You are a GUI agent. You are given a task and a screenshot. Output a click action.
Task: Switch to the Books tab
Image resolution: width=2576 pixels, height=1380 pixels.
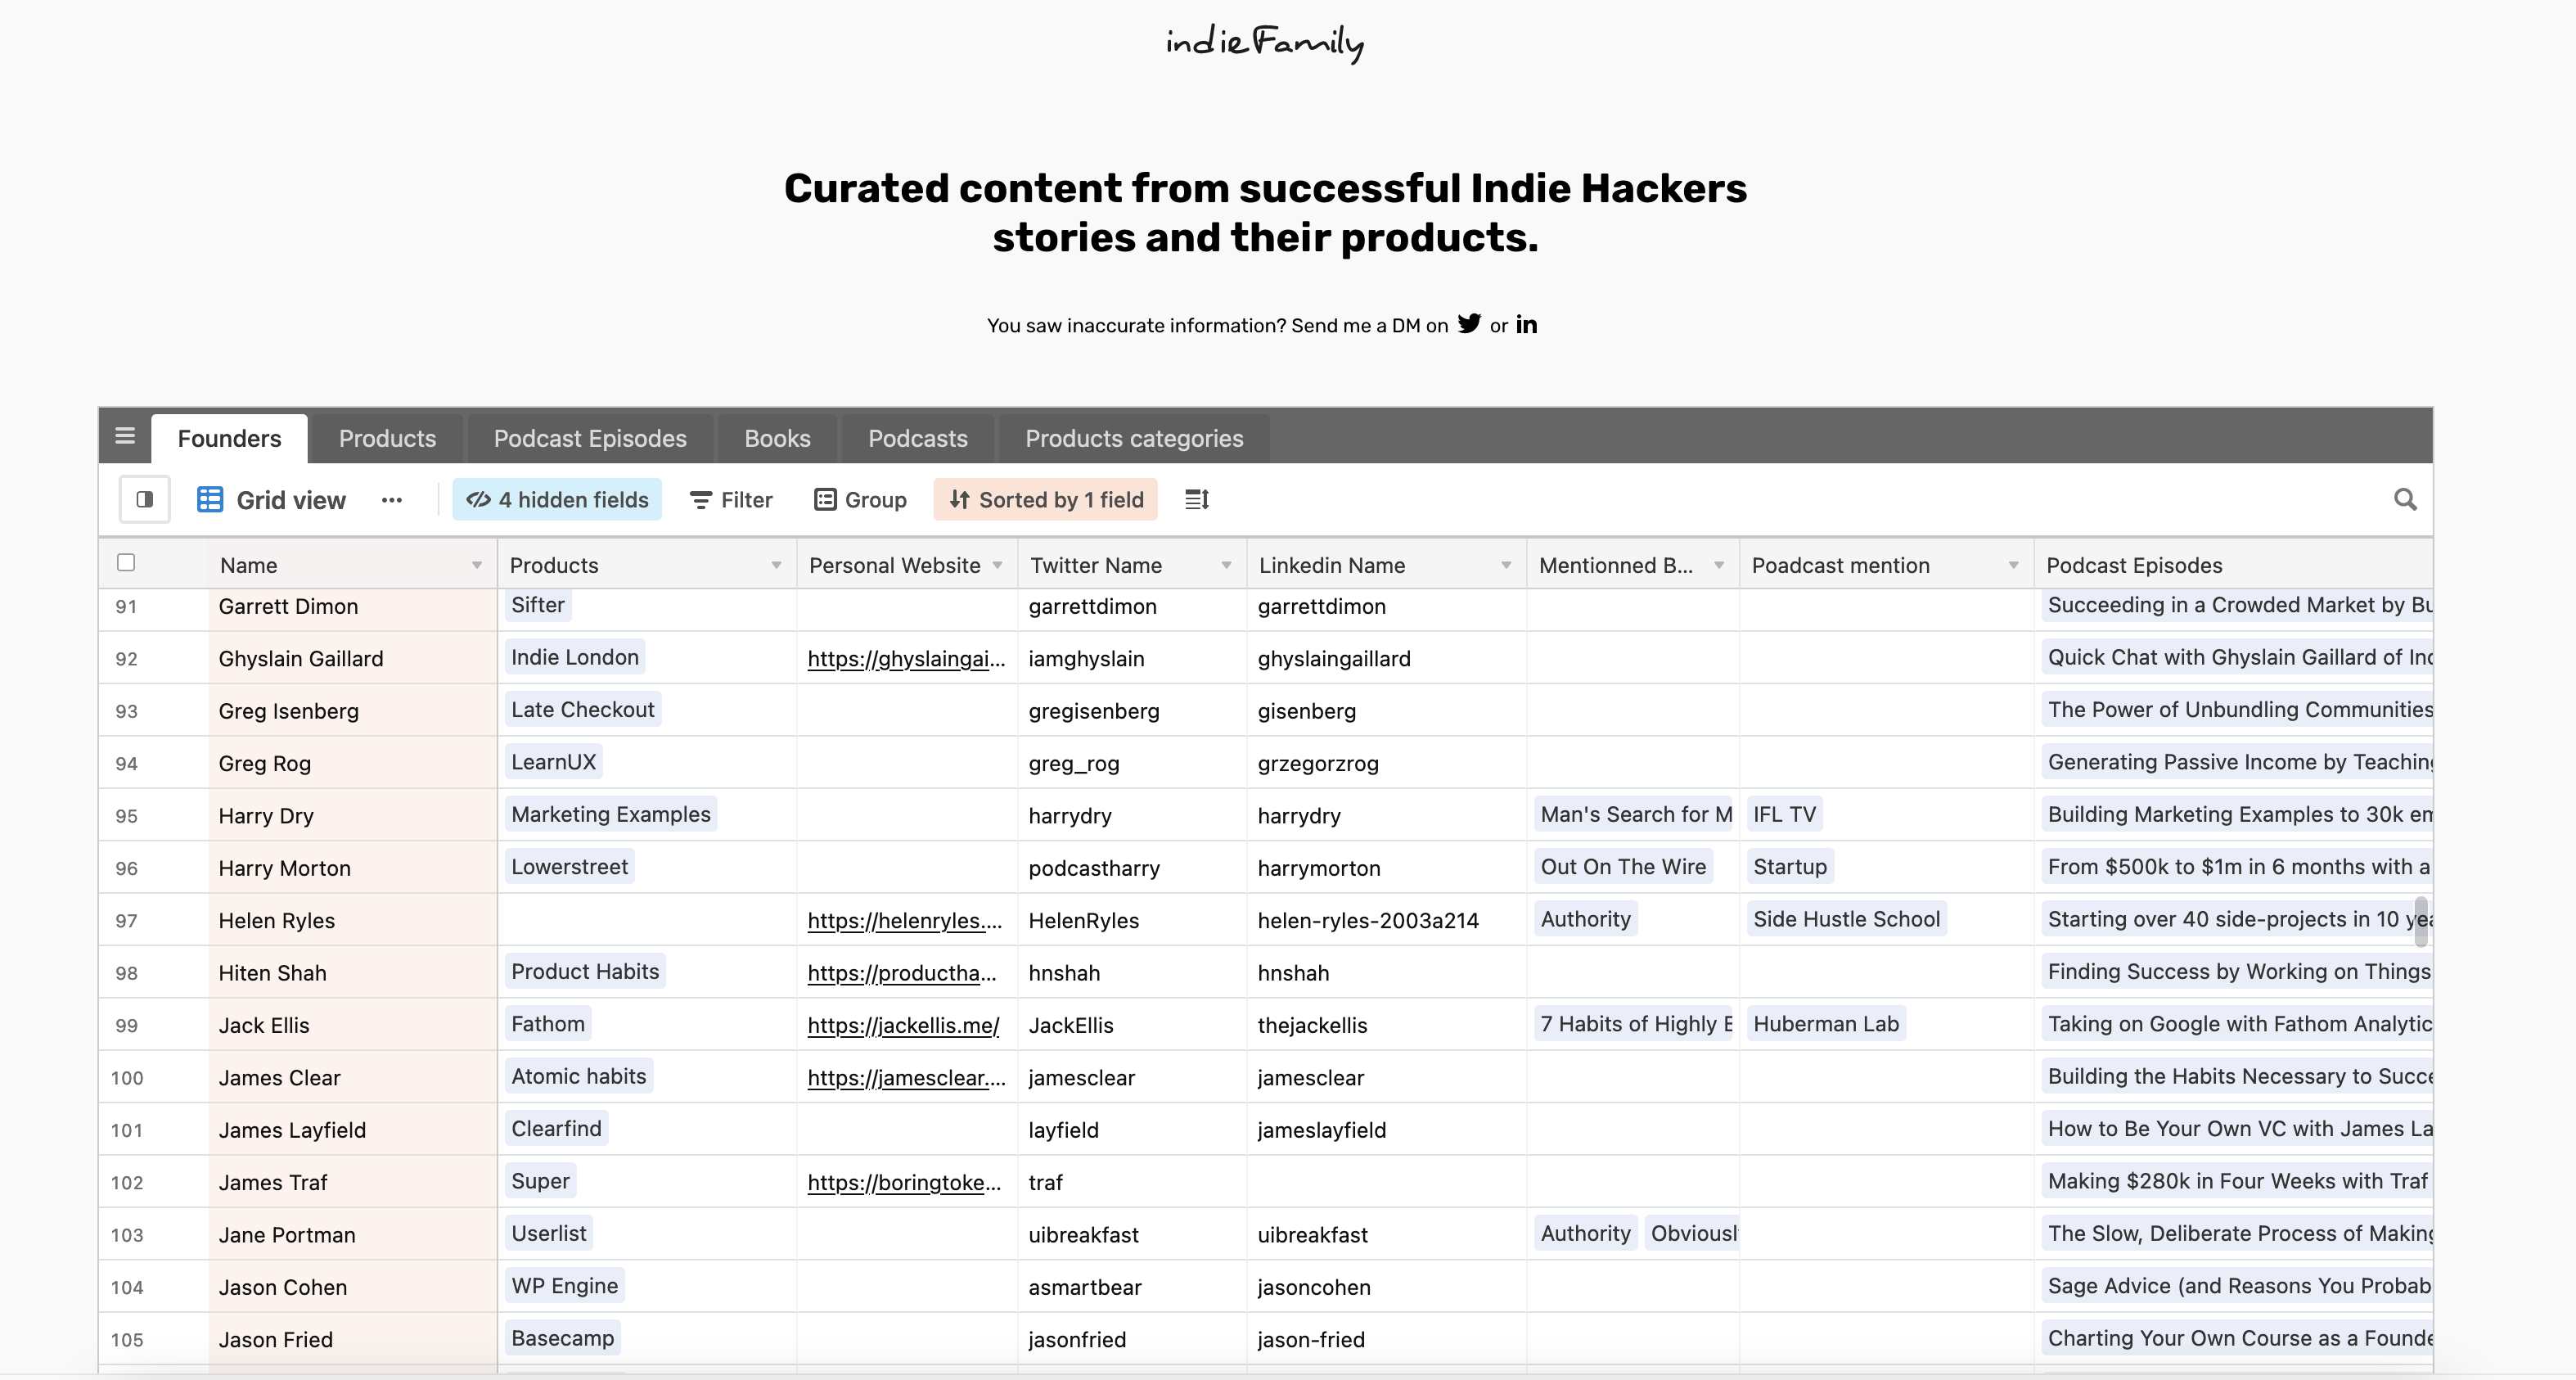point(777,438)
